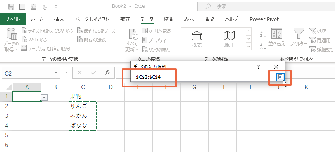Click cell containing ばなな
The image size is (335, 152).
pyautogui.click(x=83, y=126)
